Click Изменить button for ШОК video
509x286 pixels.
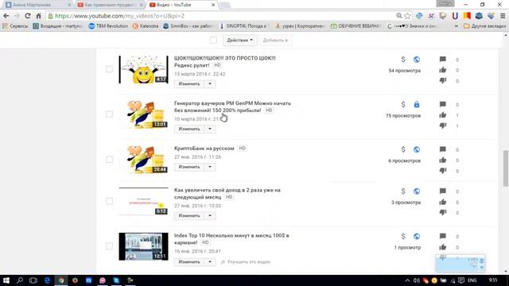(x=189, y=84)
